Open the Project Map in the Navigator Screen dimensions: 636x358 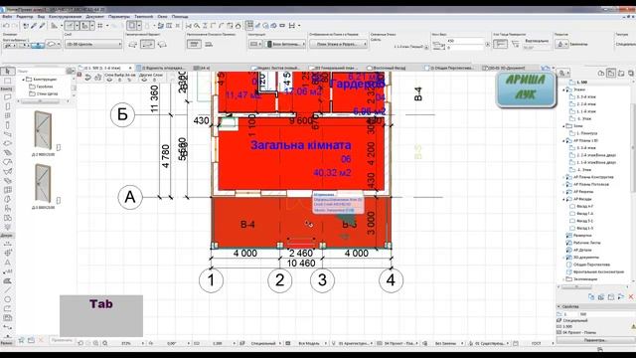coord(601,73)
